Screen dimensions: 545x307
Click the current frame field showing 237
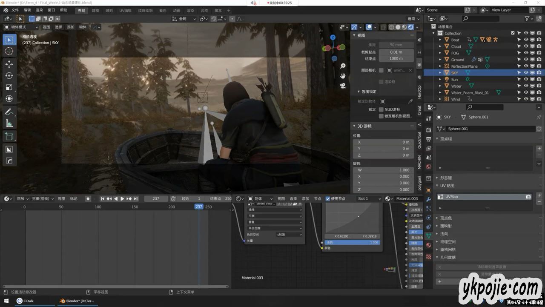coord(156,198)
